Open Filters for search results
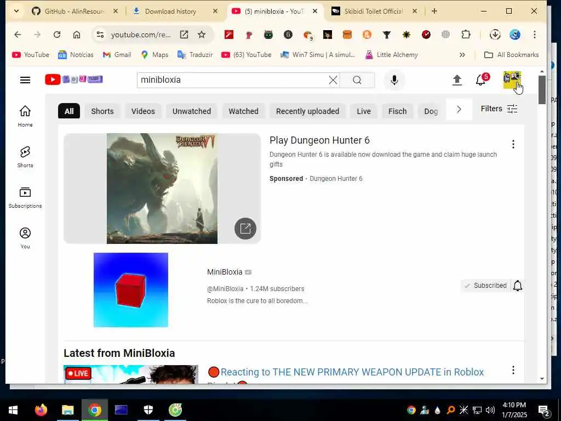Viewport: 561px width, 421px height. tap(499, 109)
